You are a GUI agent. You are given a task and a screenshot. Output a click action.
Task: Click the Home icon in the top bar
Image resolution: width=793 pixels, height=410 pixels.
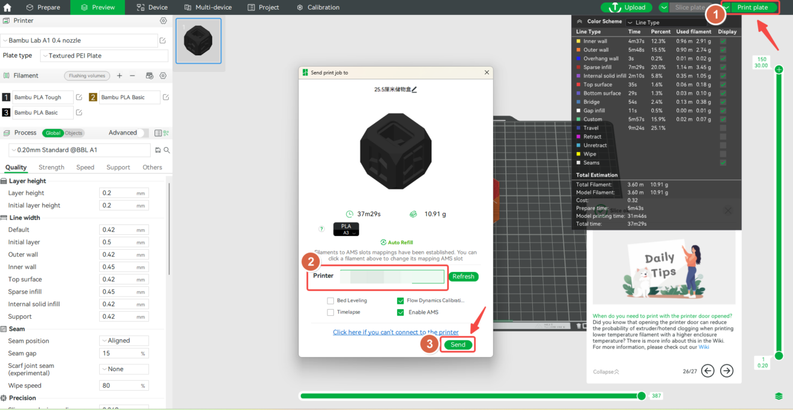click(8, 7)
